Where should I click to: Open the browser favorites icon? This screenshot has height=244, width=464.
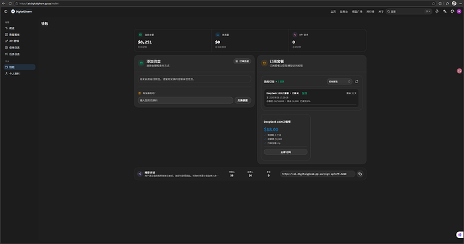pos(447,3)
